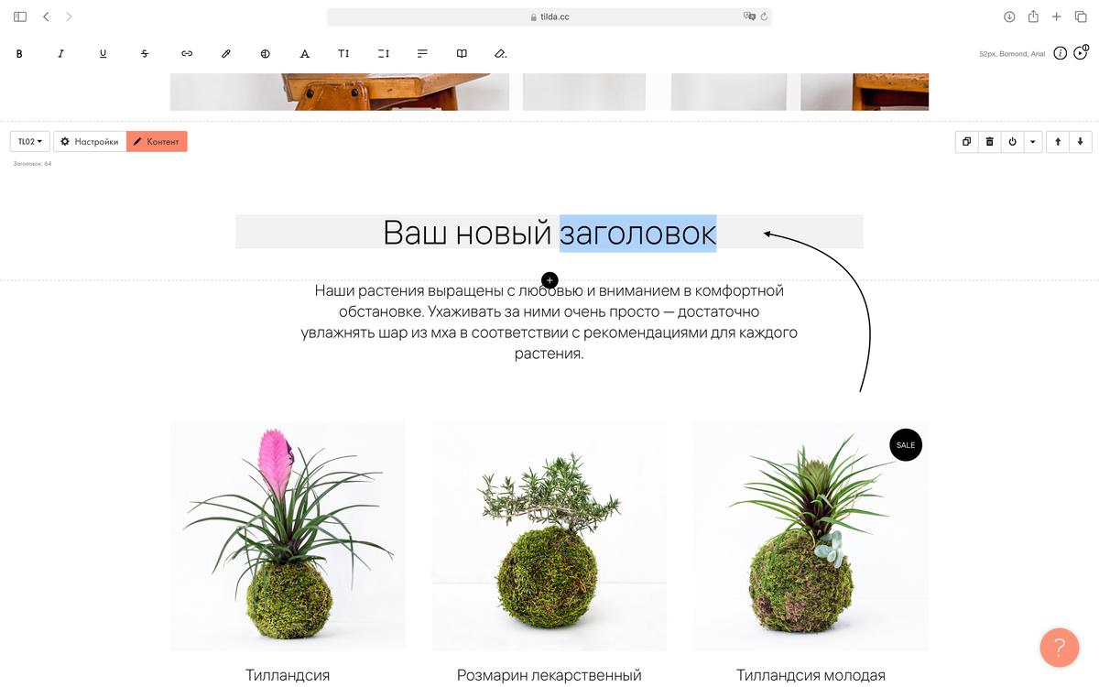The height and width of the screenshot is (687, 1099).
Task: Apply strikethrough to the selected text
Action: click(144, 53)
